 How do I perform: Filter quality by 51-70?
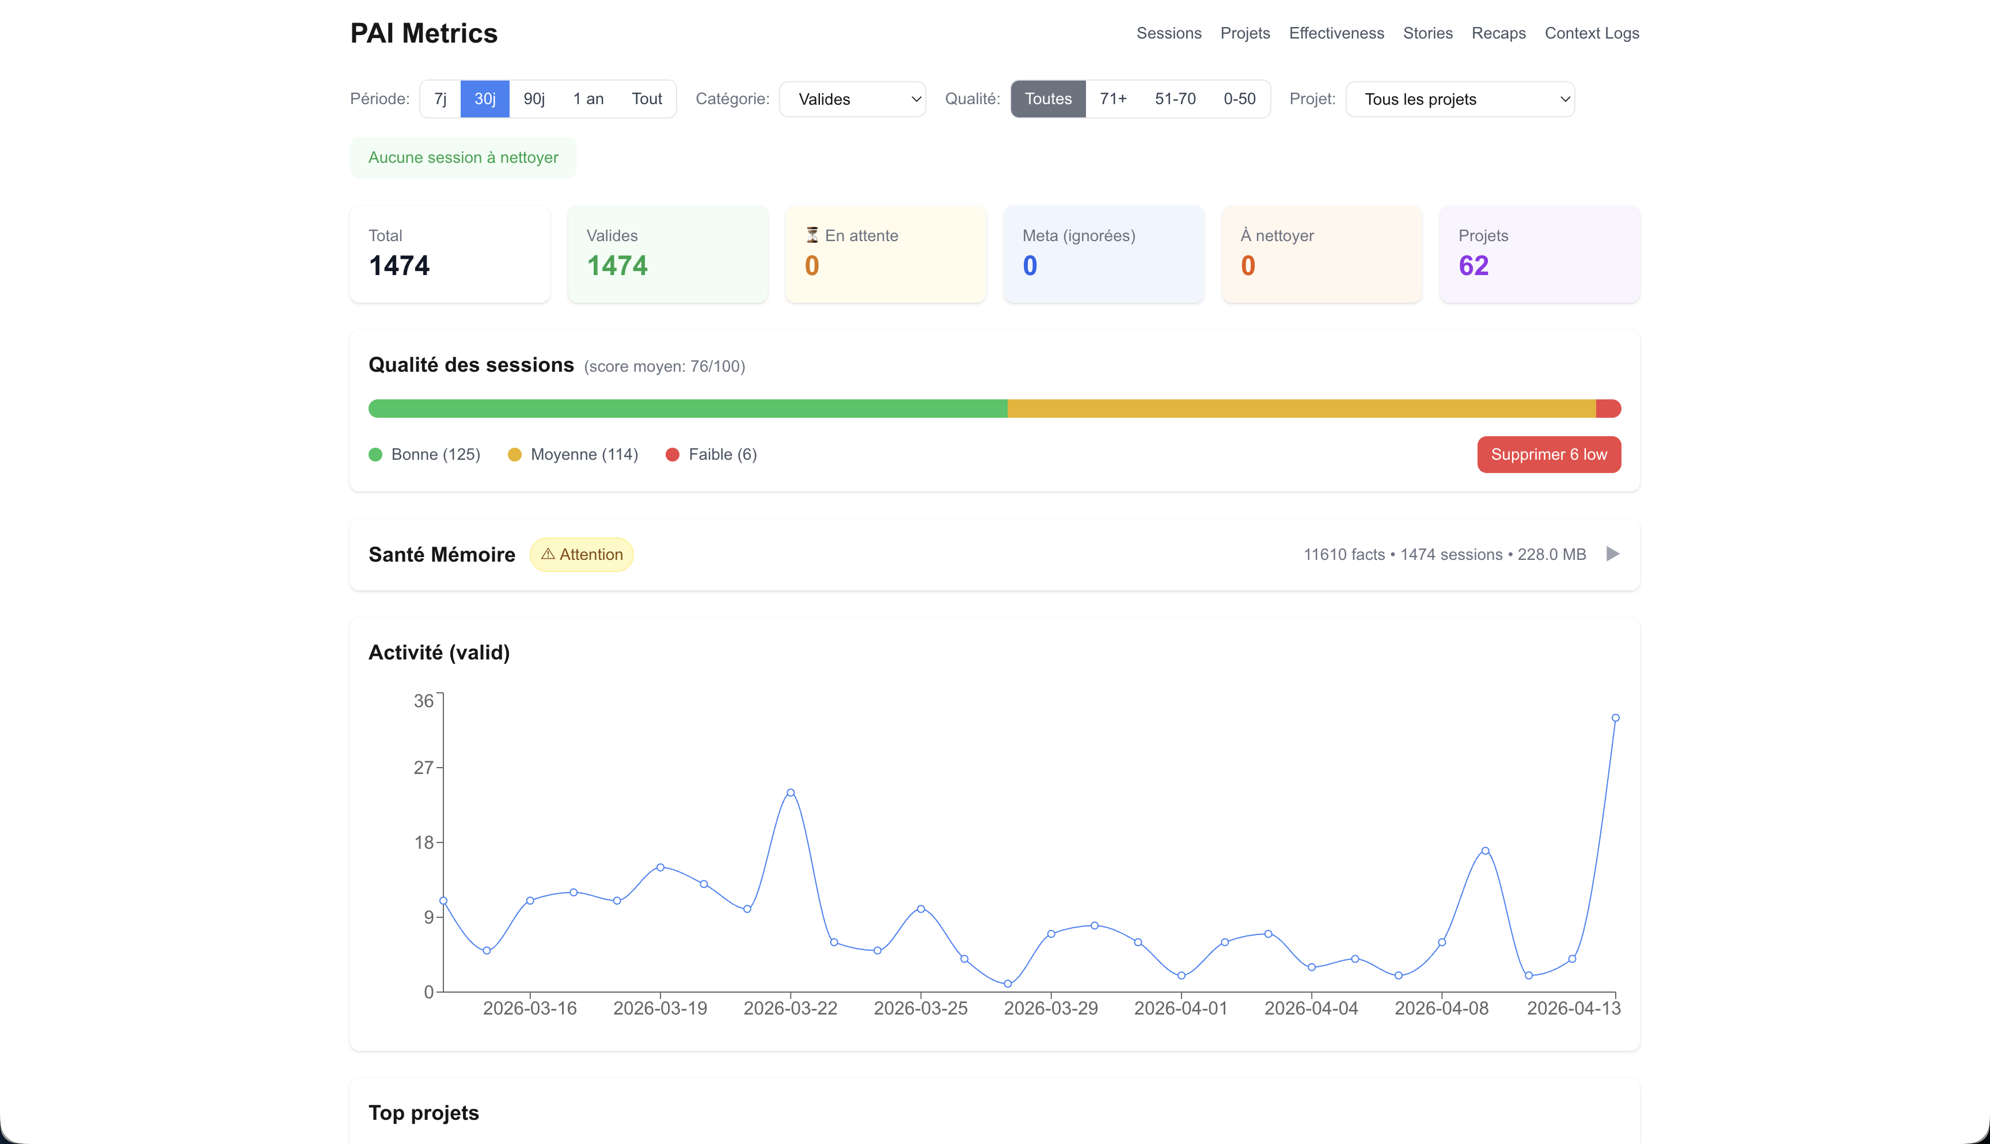[1175, 99]
